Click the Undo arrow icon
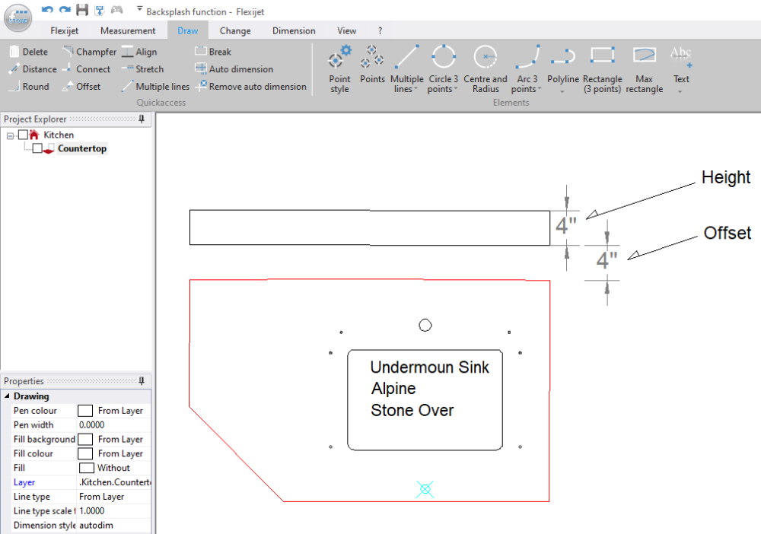 coord(47,10)
